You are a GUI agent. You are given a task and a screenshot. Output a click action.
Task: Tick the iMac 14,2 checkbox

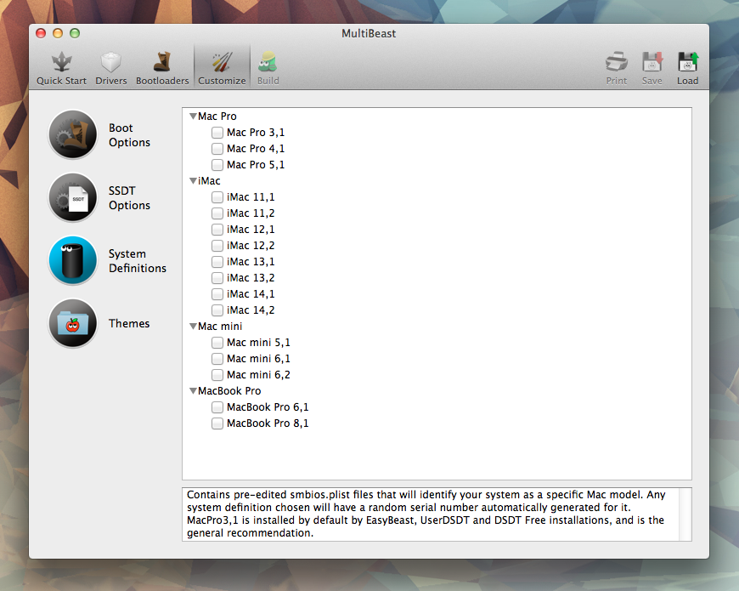pos(217,310)
